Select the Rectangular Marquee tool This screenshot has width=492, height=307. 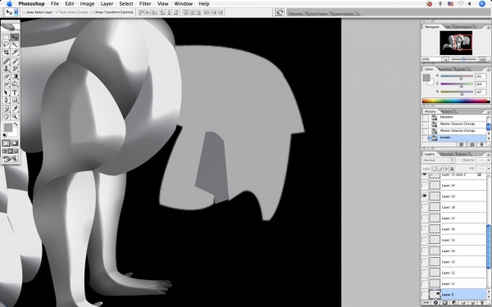tap(6, 38)
